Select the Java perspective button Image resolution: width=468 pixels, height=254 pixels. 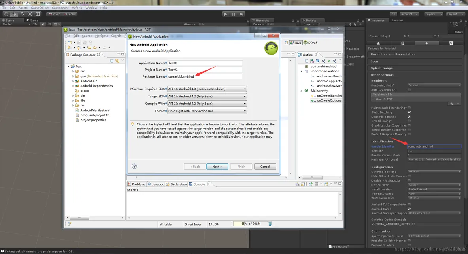(296, 43)
